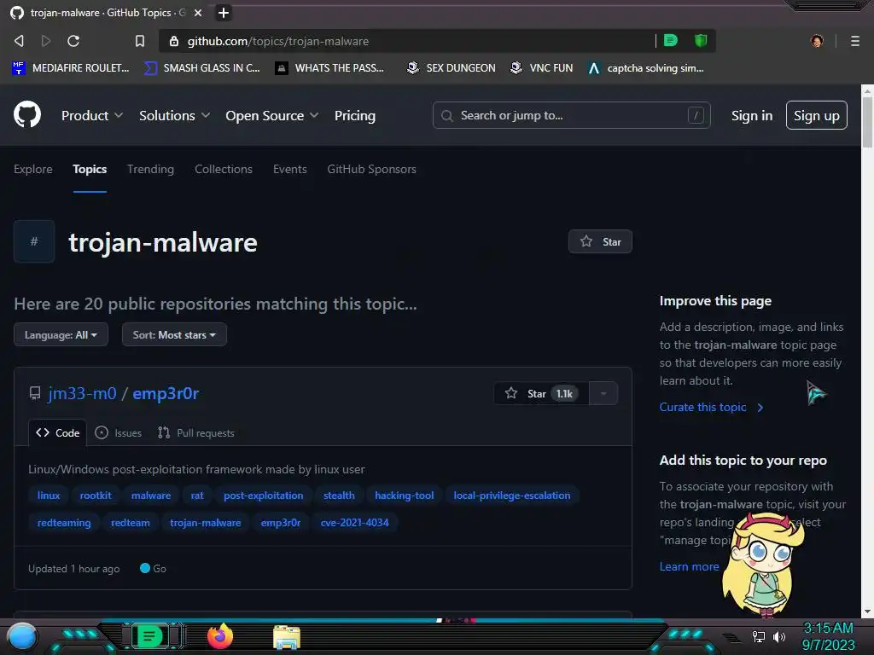Click the network tray icon

[x=758, y=636]
